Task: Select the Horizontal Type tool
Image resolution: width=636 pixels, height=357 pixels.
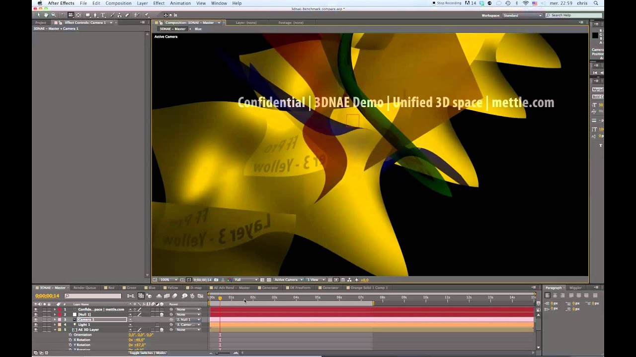Action: coord(103,15)
